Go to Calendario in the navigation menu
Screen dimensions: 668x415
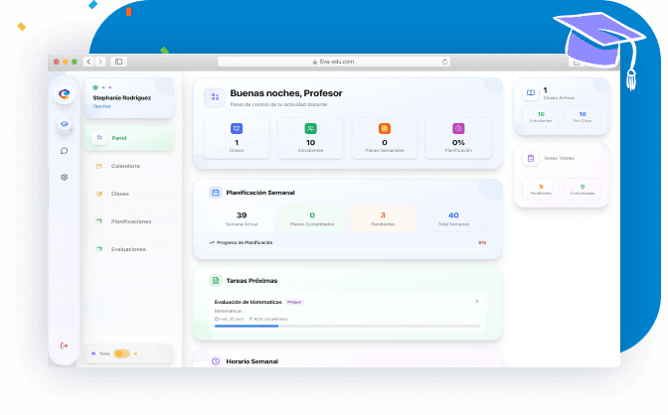(125, 166)
